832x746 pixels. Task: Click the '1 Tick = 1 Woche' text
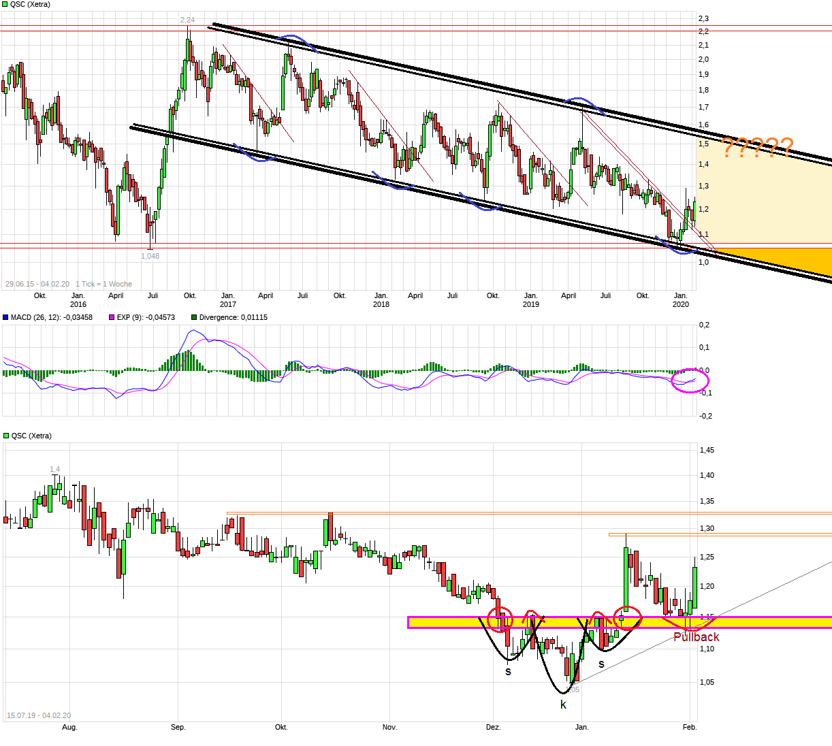click(x=103, y=284)
